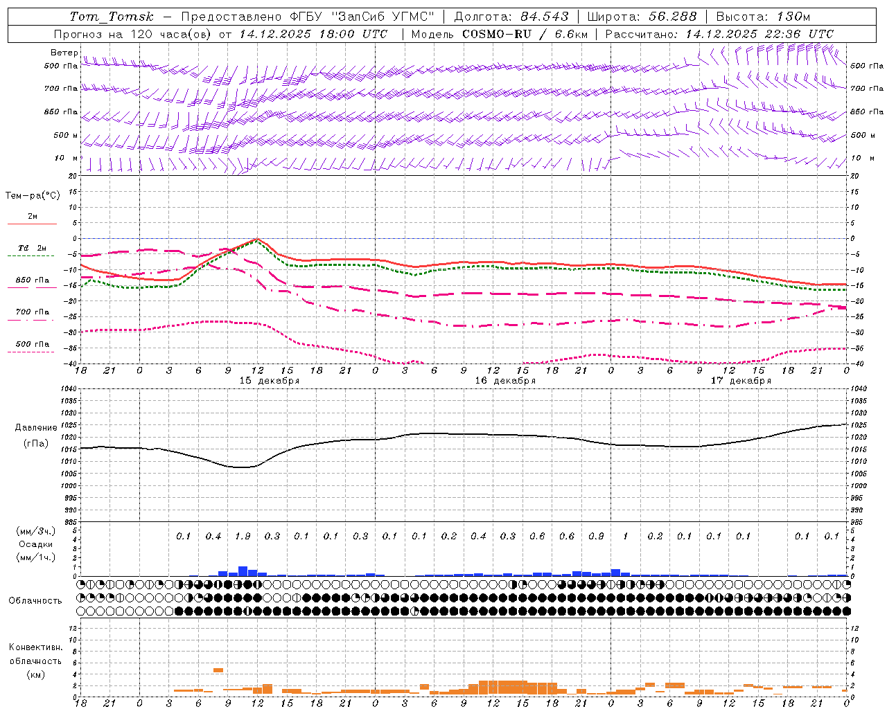887x709 pixels.
Task: Click the '(мм/1ч.)' precipitation unit label
Action: [36, 557]
